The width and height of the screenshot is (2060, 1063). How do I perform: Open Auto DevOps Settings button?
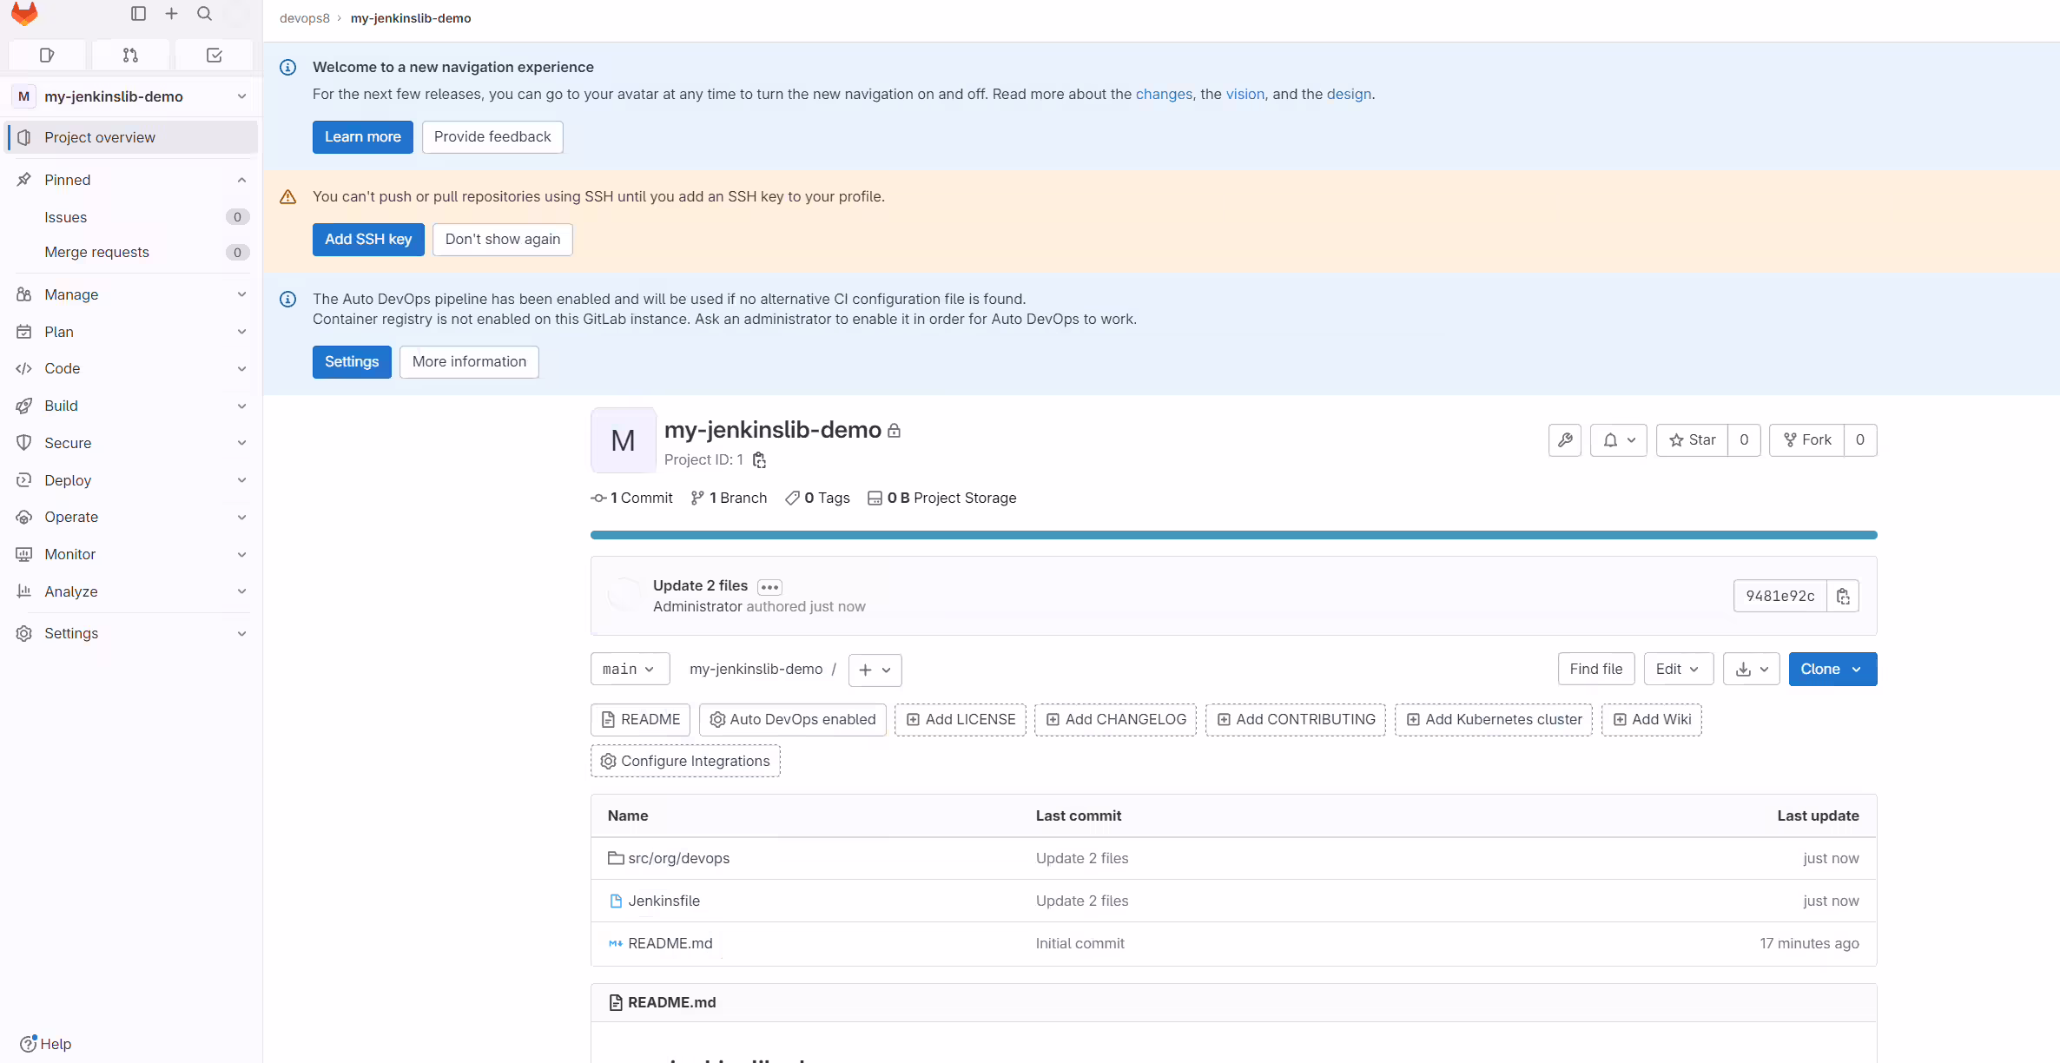click(352, 361)
